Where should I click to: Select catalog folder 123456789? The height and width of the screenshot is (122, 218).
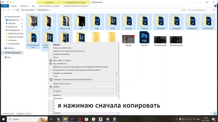pos(160,22)
